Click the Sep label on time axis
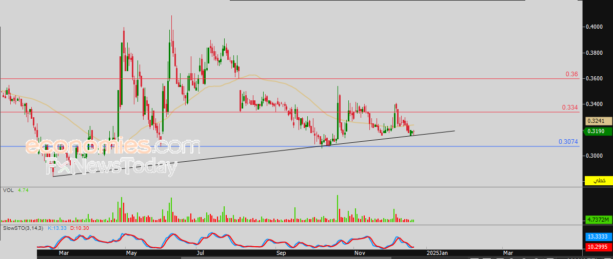The height and width of the screenshot is (259, 613). pyautogui.click(x=281, y=253)
